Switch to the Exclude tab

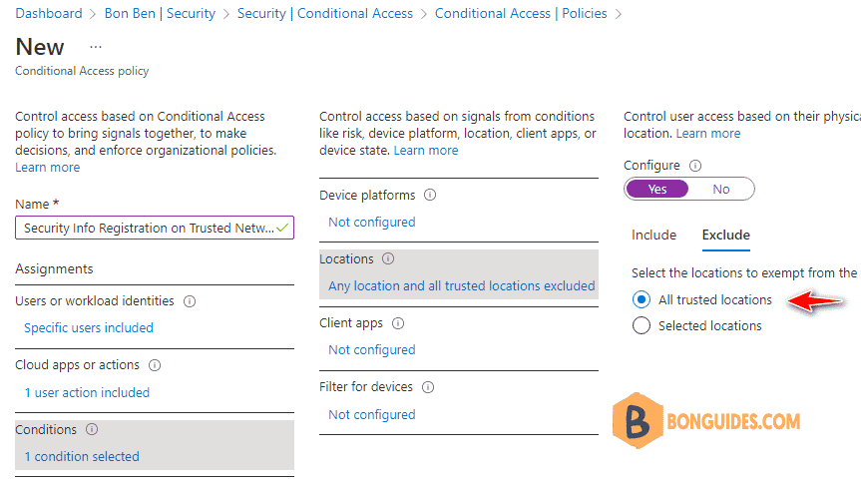pos(726,236)
